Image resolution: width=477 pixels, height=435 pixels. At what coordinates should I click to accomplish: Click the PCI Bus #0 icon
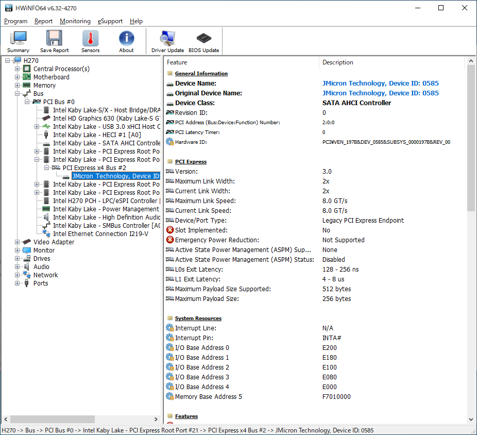[x=37, y=102]
